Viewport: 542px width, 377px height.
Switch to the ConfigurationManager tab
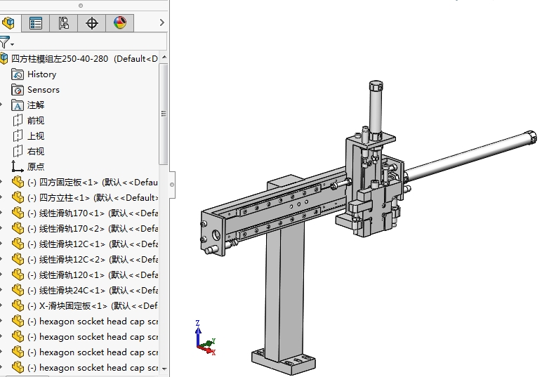coord(64,23)
